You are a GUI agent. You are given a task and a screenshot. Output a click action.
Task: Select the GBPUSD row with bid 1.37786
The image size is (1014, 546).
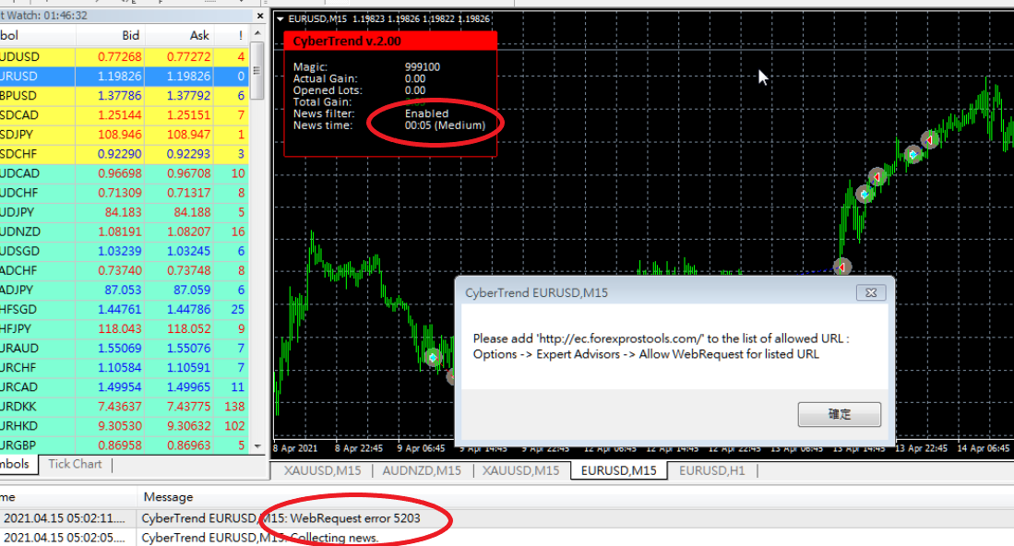pyautogui.click(x=125, y=96)
